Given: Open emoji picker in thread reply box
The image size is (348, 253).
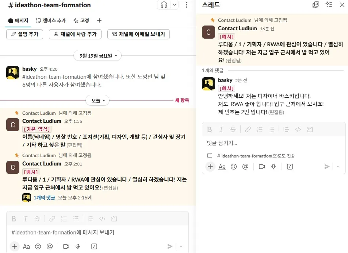Looking at the screenshot, I should (x=234, y=167).
